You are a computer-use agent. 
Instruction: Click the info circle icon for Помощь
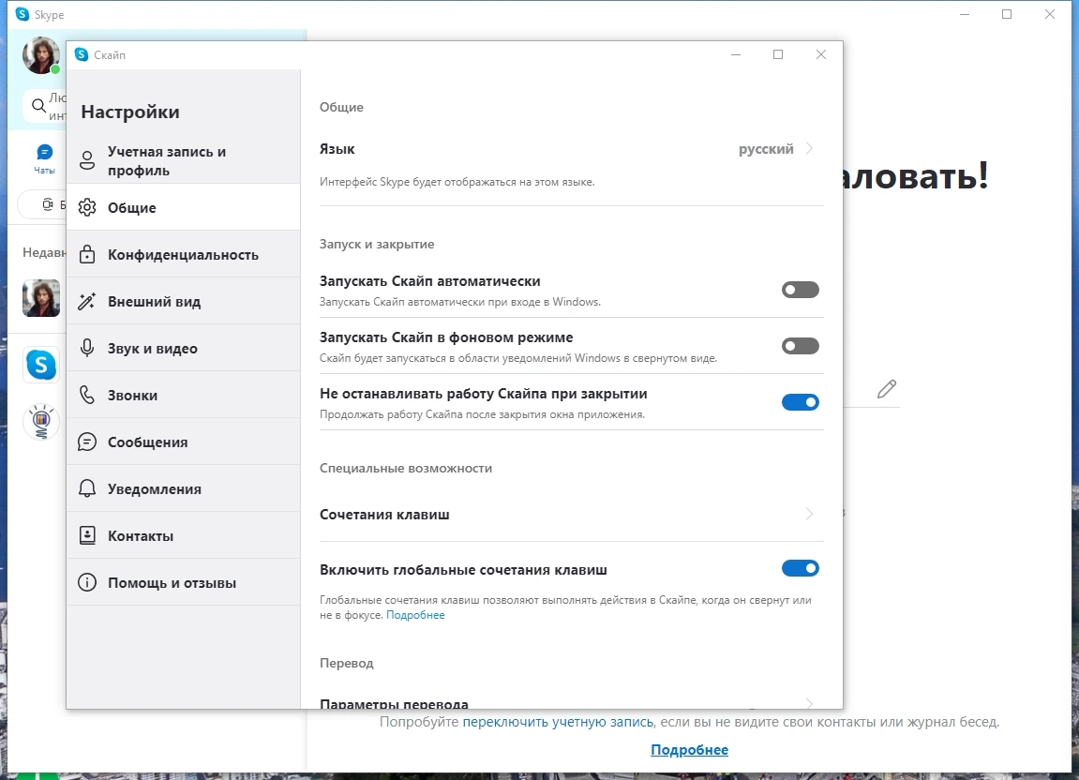86,582
